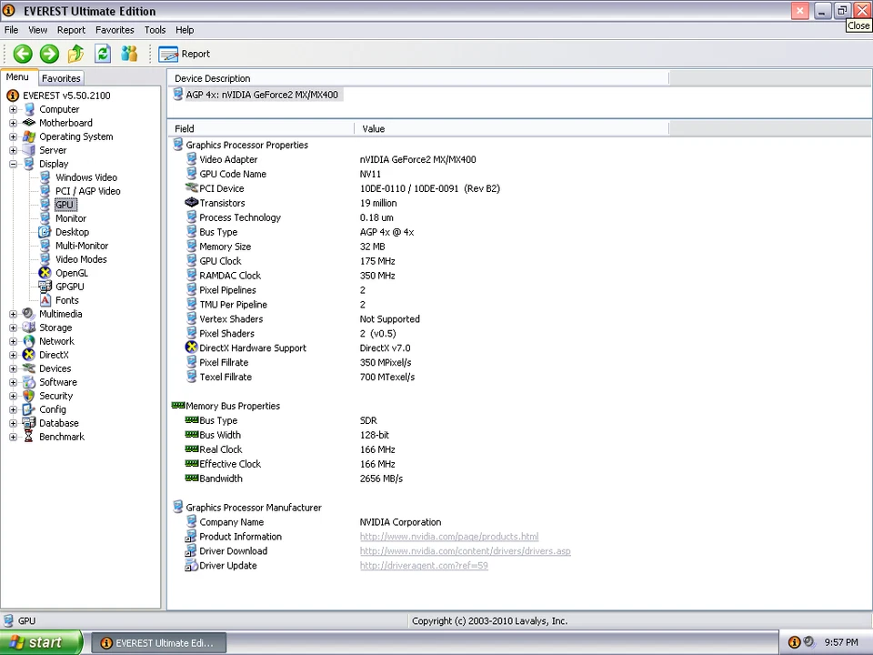
Task: Open the Report toolbar button
Action: point(185,54)
